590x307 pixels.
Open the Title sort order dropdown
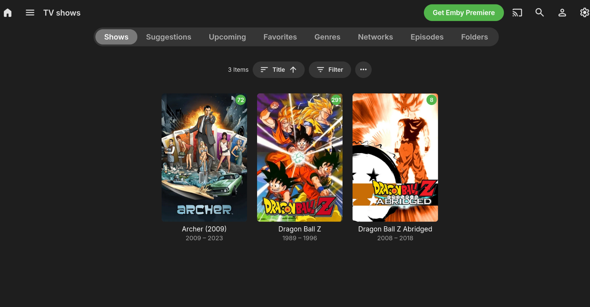[279, 70]
